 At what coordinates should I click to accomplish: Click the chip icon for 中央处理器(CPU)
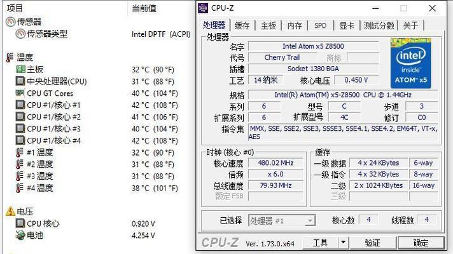click(x=20, y=81)
